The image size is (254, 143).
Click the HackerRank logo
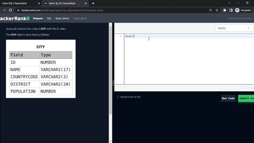[x=15, y=18]
